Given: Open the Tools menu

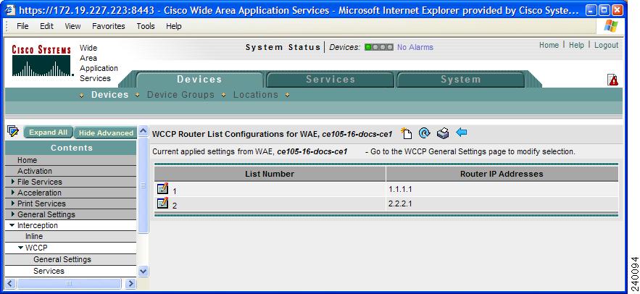Looking at the screenshot, I should [x=146, y=26].
